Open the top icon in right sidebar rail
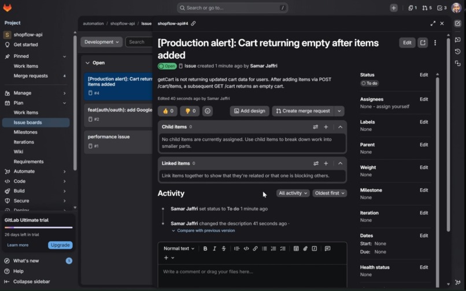The height and width of the screenshot is (291, 466). [458, 24]
